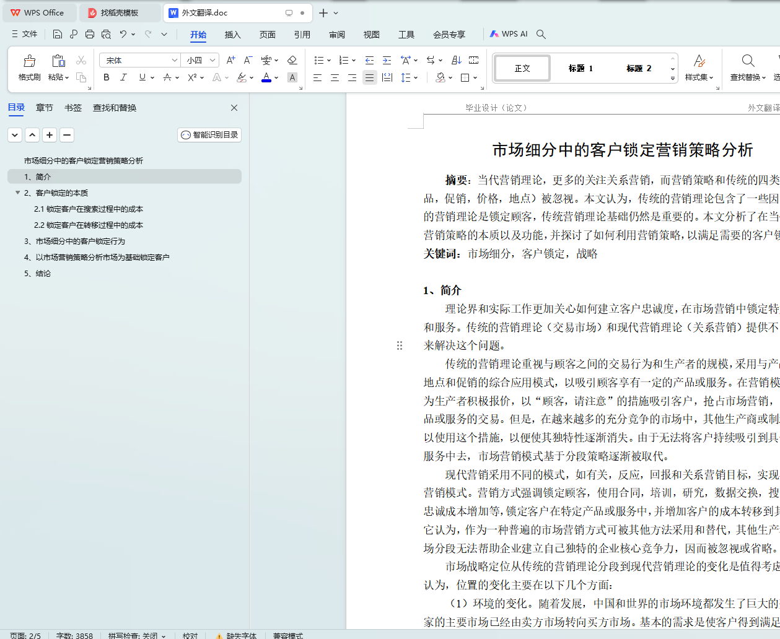Click the distributed alignment icon
This screenshot has height=639, width=780.
pos(387,77)
